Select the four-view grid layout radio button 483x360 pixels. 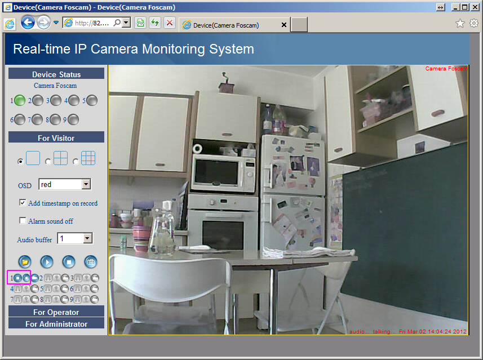coord(48,161)
